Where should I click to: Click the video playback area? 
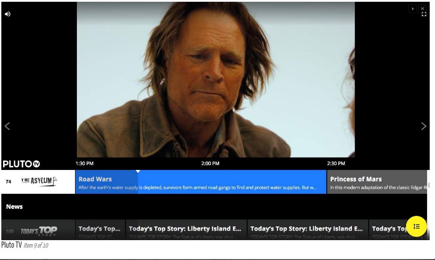point(216,80)
